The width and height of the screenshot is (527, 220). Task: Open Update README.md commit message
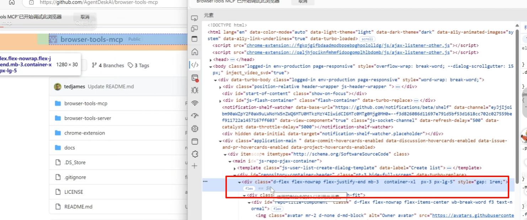point(111,87)
